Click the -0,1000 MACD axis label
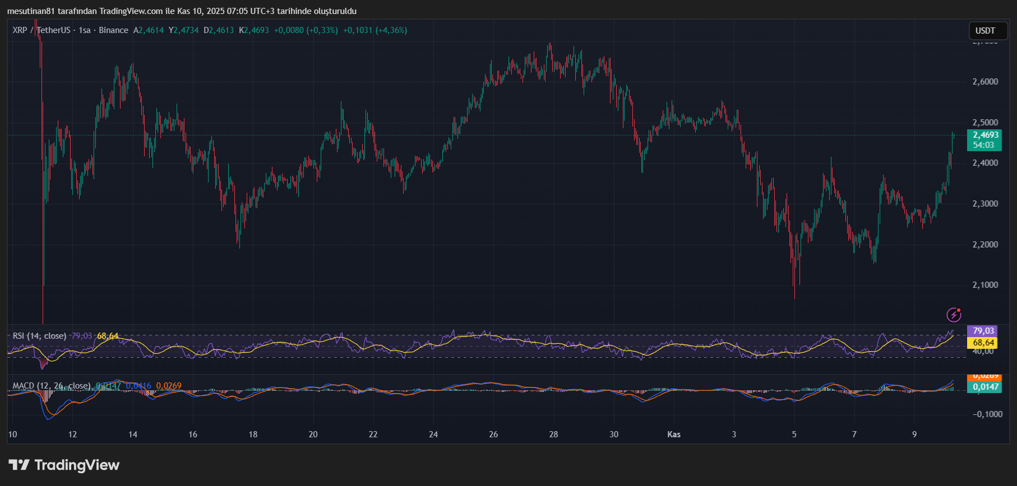Viewport: 1017px width, 486px height. tap(987, 414)
